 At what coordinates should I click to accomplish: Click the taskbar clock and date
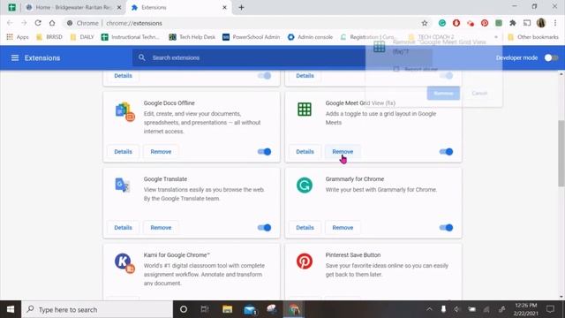(x=525, y=309)
